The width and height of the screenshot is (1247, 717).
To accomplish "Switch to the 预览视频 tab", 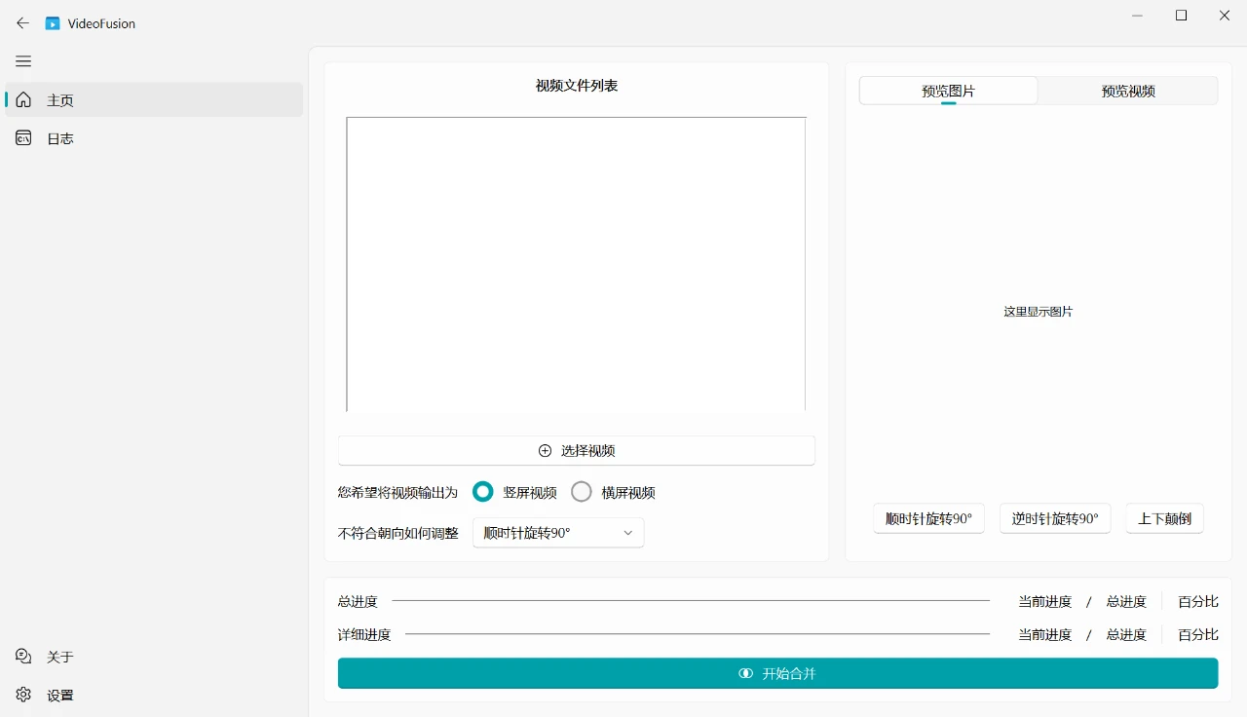I will (x=1128, y=91).
